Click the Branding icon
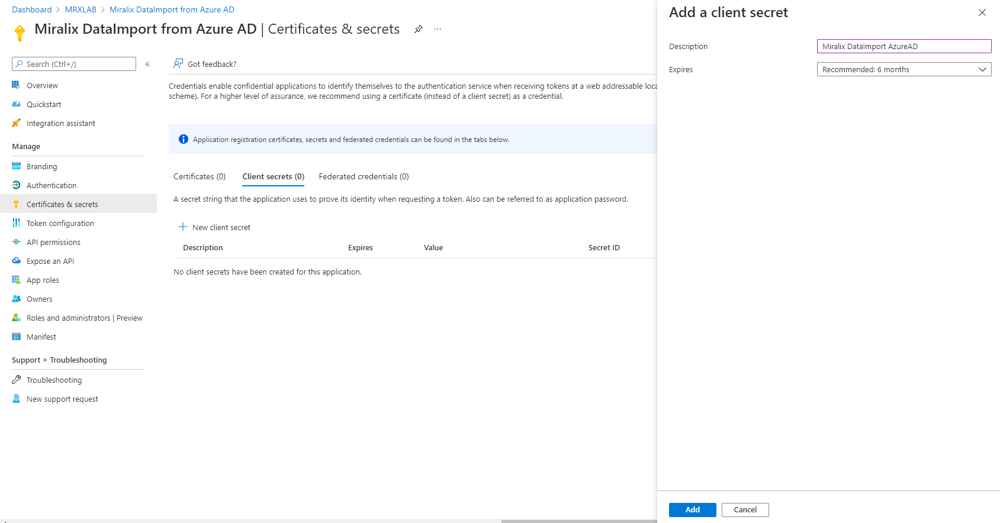The image size is (1000, 523). (x=16, y=166)
